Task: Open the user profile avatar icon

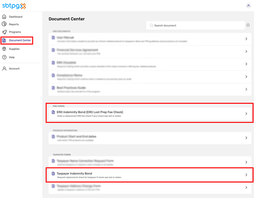Action: [248, 6]
